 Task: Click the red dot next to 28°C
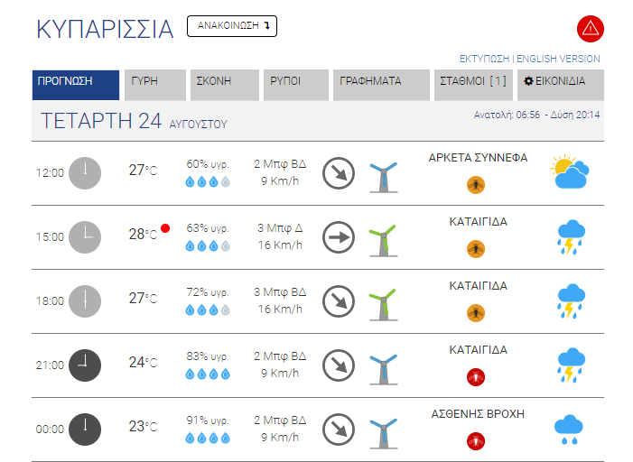(165, 228)
